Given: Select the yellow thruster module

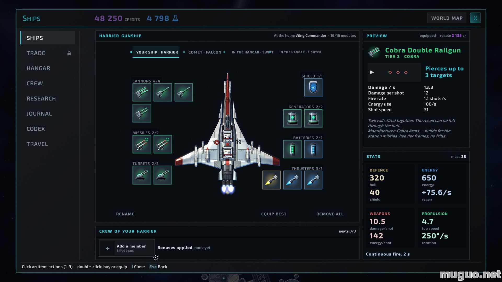Looking at the screenshot, I should [271, 180].
